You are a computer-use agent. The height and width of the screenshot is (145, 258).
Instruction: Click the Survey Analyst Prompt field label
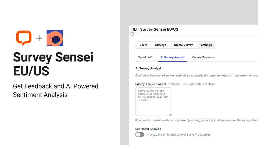(x=150, y=84)
